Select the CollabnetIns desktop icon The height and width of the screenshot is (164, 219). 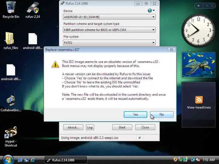[11, 103]
